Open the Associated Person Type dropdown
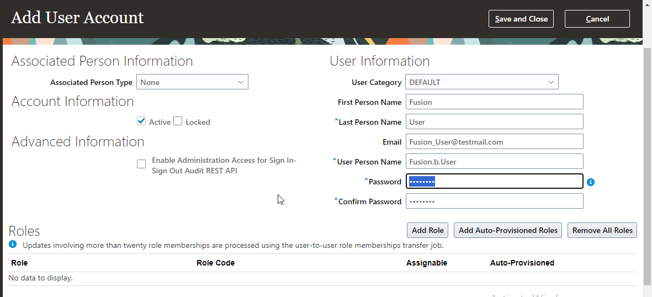Image resolution: width=652 pixels, height=297 pixels. point(192,82)
